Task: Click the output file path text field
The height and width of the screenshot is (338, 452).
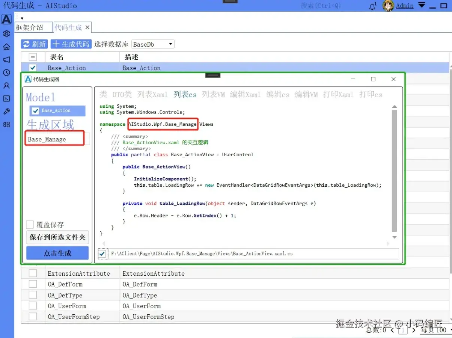Action: click(x=253, y=253)
